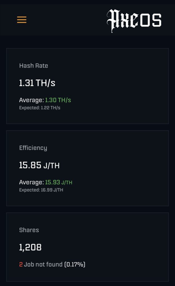
Task: Click the Average label in Efficiency card
Action: (x=31, y=182)
